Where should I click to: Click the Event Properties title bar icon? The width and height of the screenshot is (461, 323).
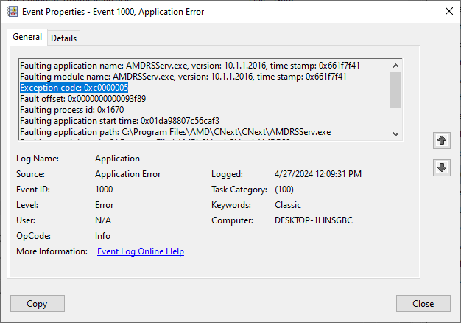tap(13, 12)
